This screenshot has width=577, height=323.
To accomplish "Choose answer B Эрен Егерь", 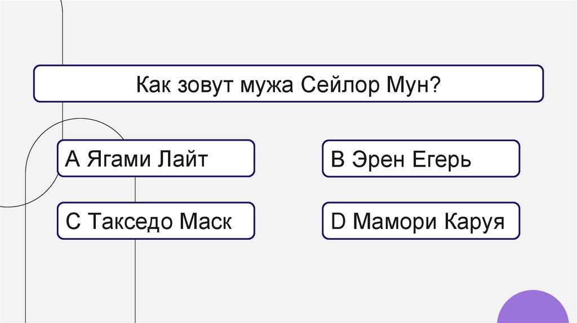I will click(x=420, y=160).
